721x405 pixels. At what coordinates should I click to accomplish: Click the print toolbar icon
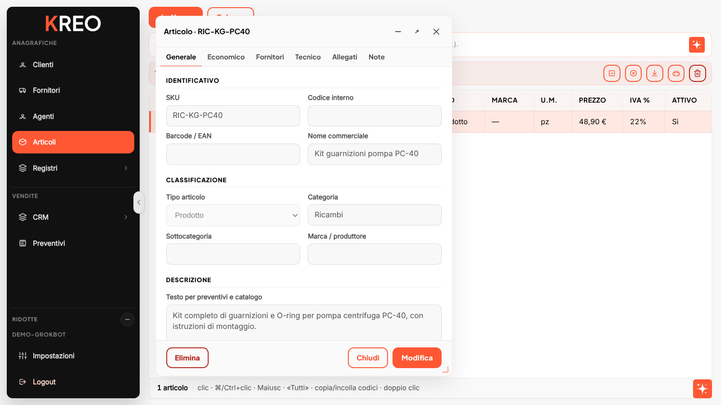click(x=676, y=73)
